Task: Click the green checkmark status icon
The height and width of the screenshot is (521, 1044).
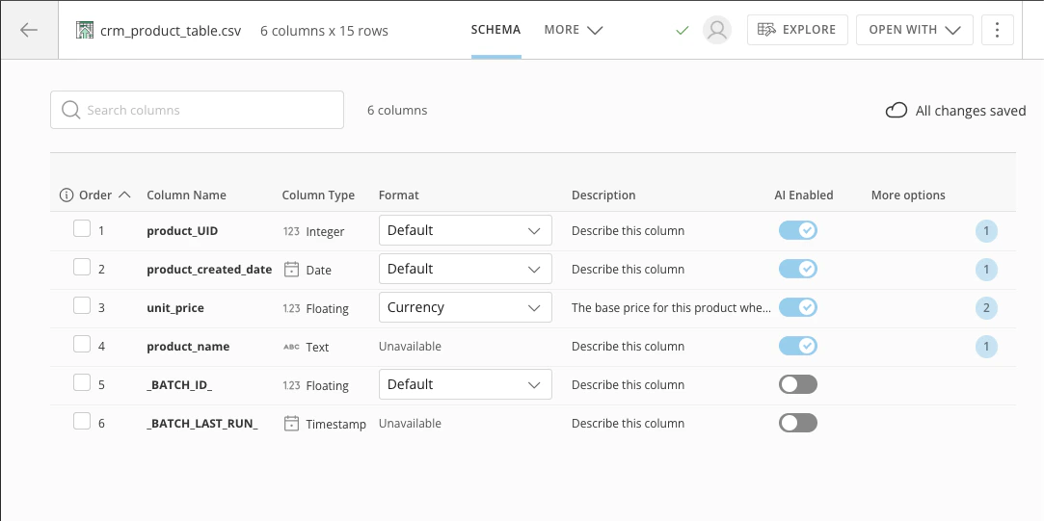Action: [x=683, y=30]
